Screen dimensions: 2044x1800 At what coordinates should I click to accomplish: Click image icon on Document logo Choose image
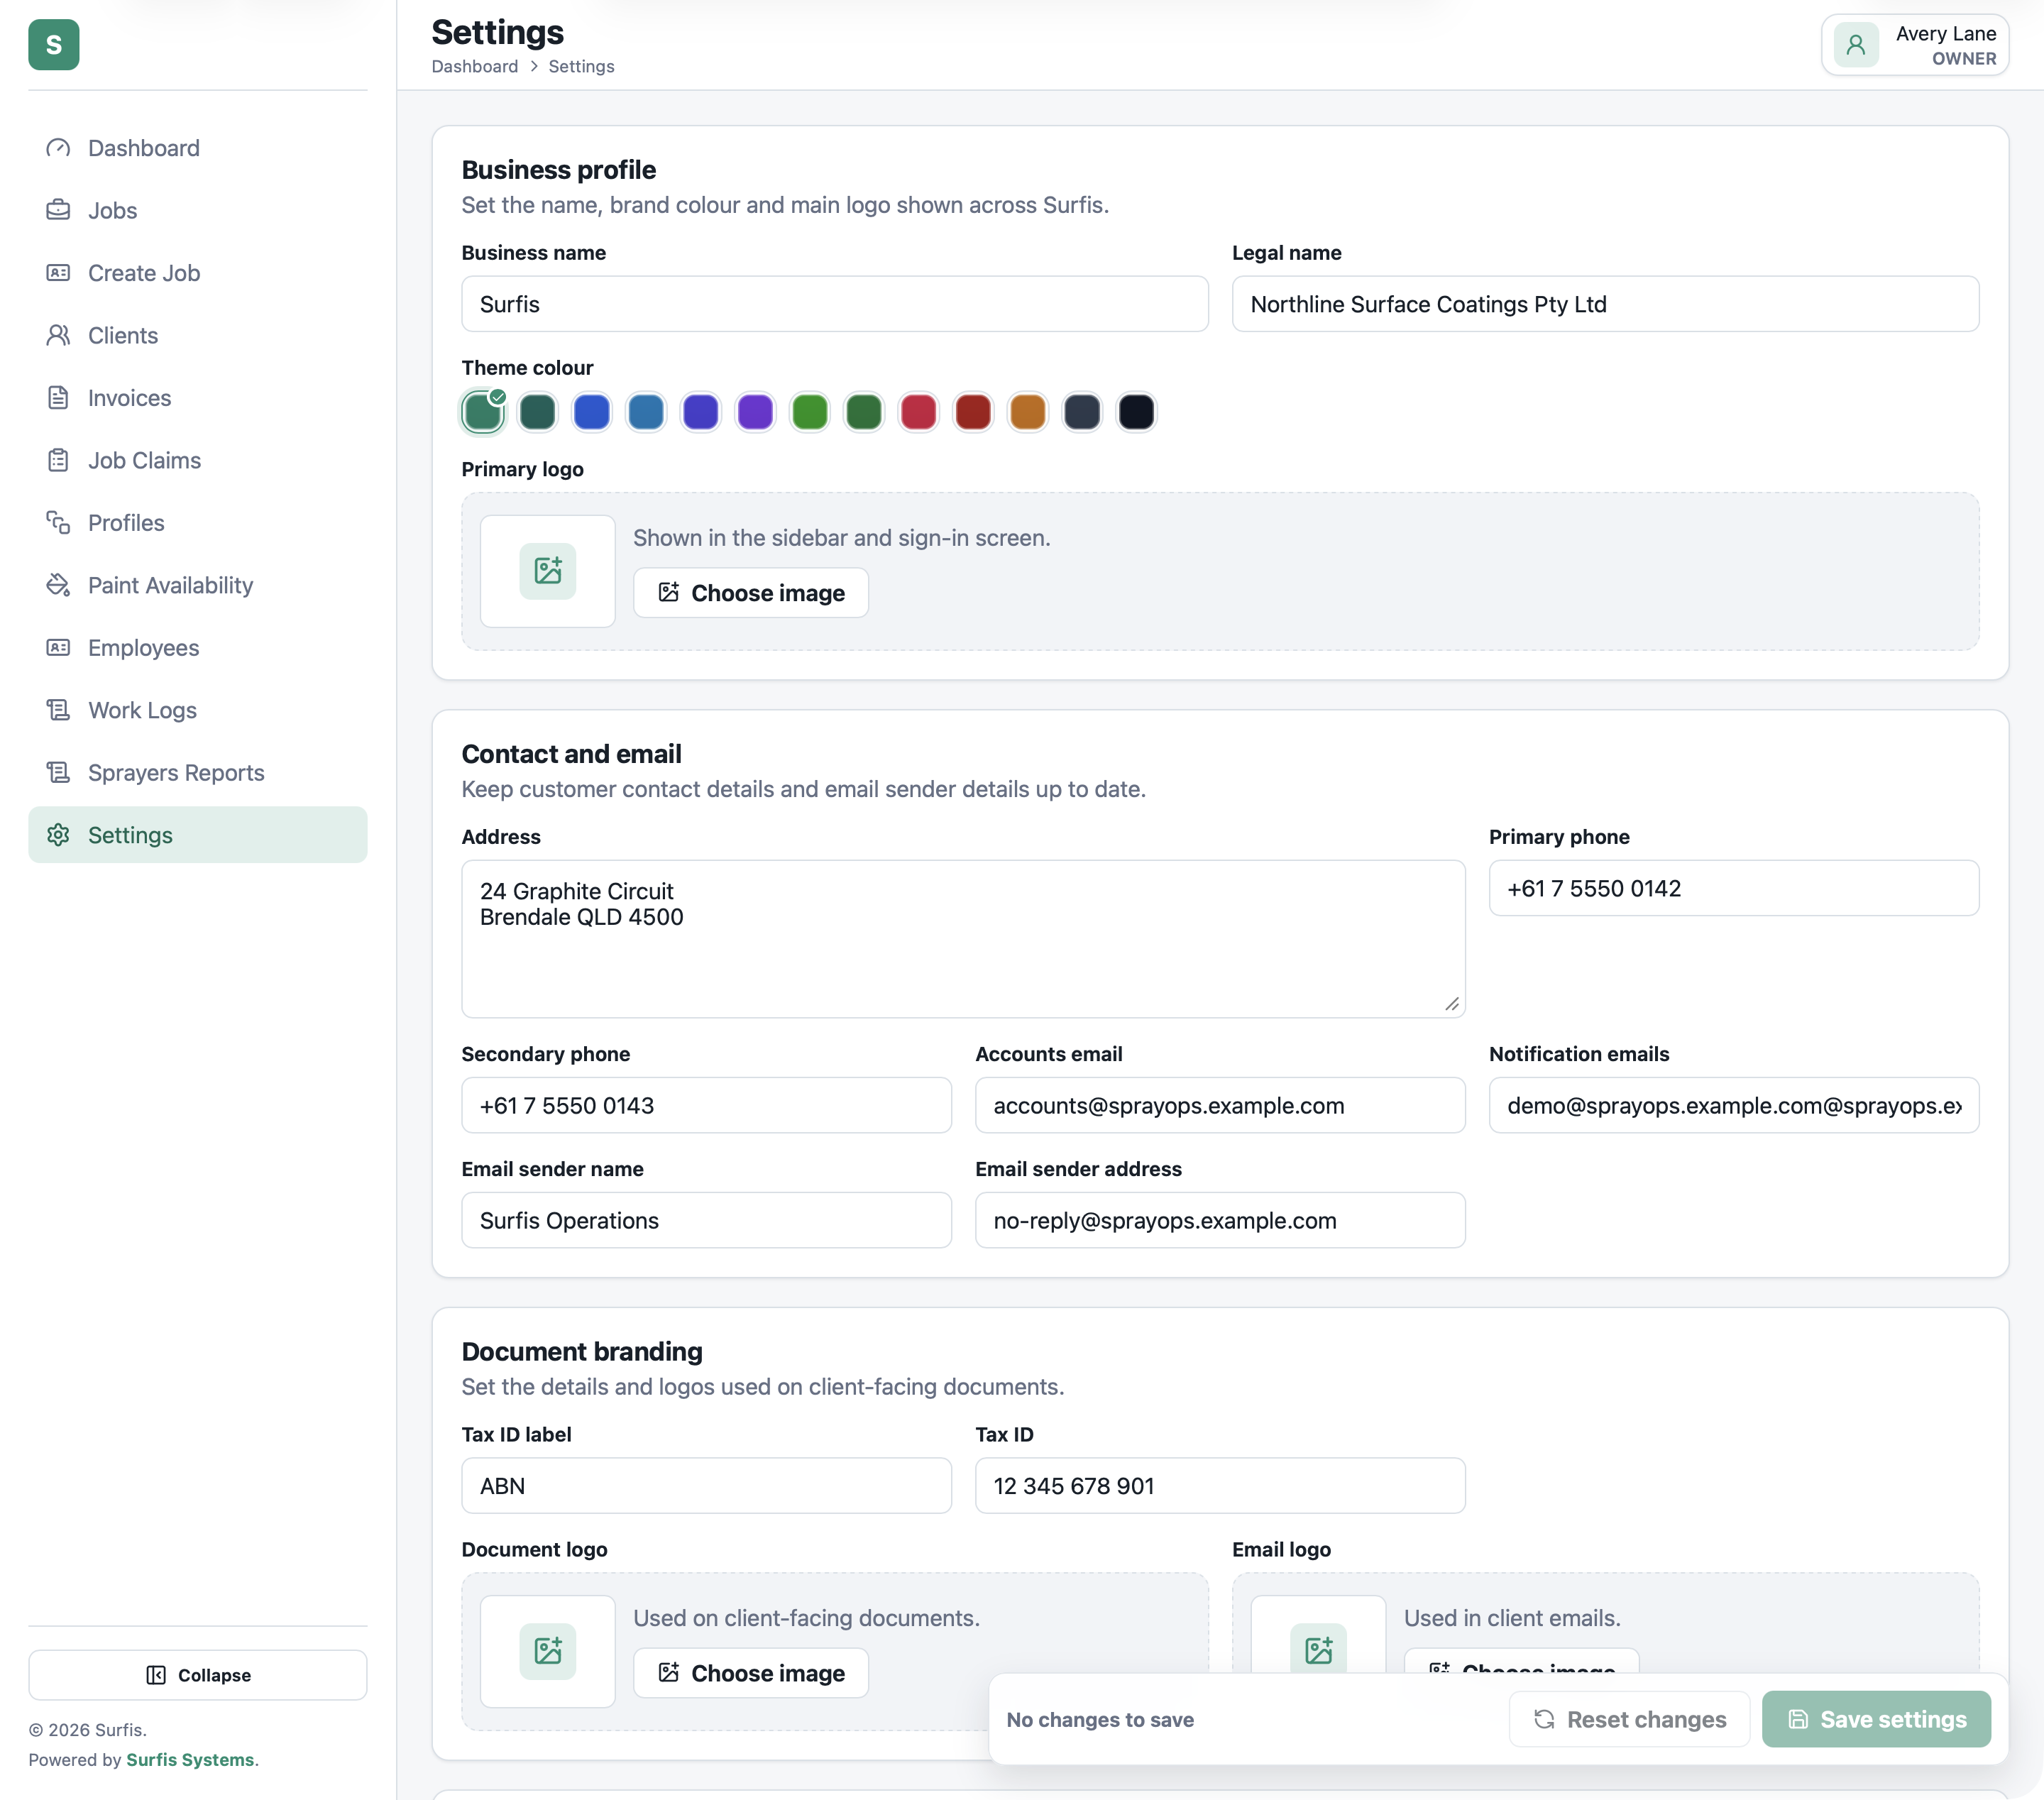point(669,1672)
